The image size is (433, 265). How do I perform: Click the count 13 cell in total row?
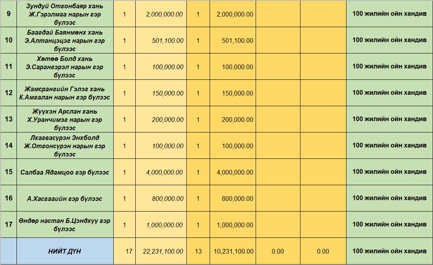coord(198,251)
